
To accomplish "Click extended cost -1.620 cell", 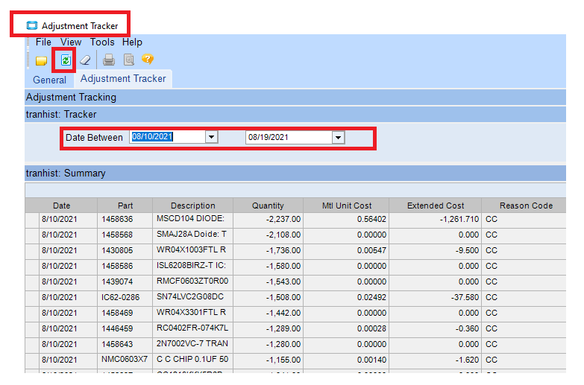I will click(436, 360).
